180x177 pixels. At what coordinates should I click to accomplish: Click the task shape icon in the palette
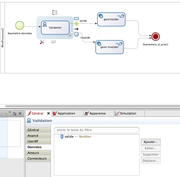click(x=76, y=19)
